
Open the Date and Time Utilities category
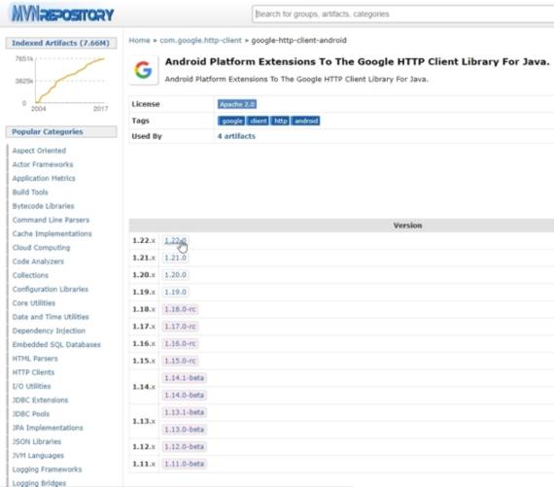51,317
